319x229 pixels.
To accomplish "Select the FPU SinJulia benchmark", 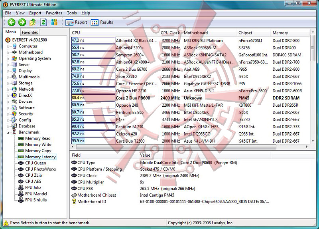I will [36, 200].
